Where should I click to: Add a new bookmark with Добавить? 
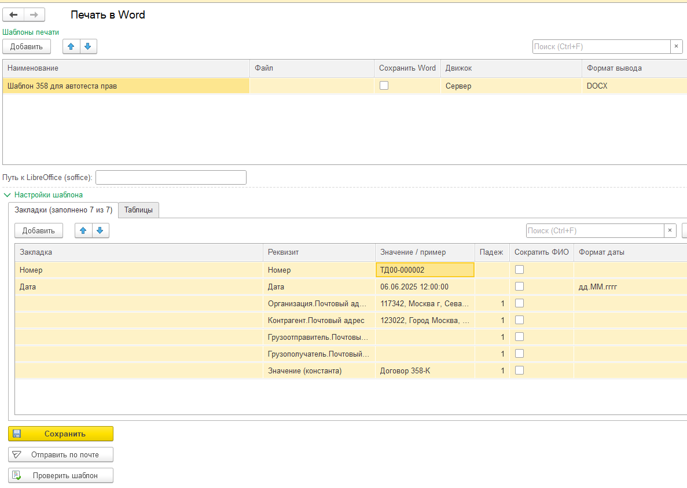click(x=39, y=230)
